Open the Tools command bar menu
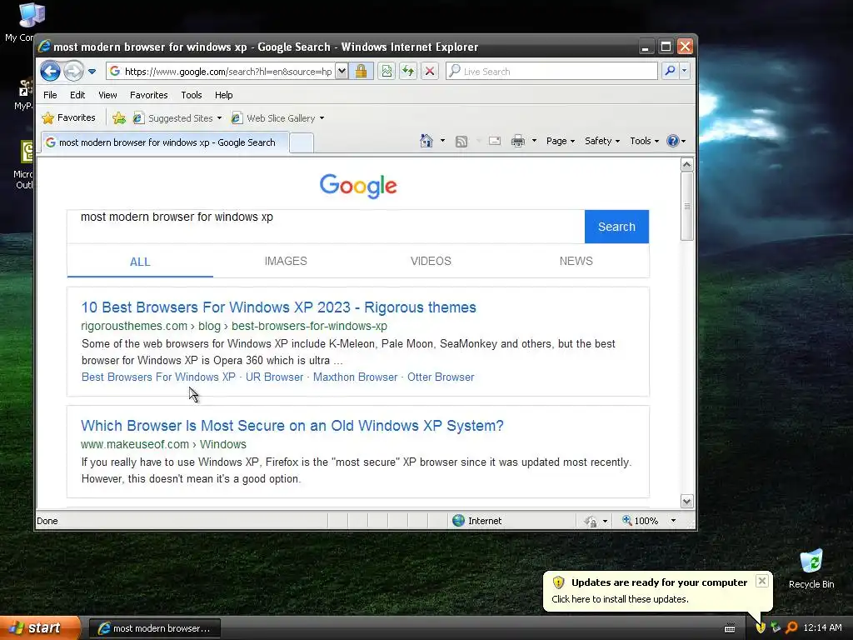Viewport: 853px width, 640px height. (x=644, y=141)
